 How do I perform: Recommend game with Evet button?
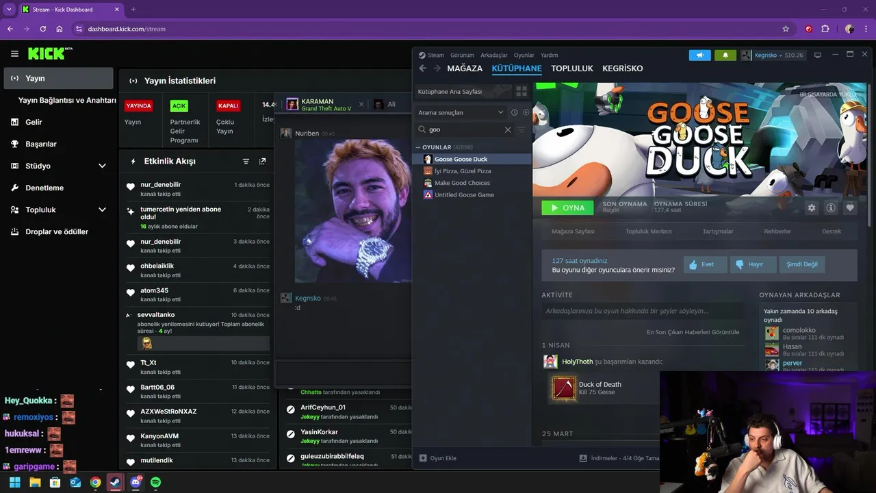pos(705,264)
